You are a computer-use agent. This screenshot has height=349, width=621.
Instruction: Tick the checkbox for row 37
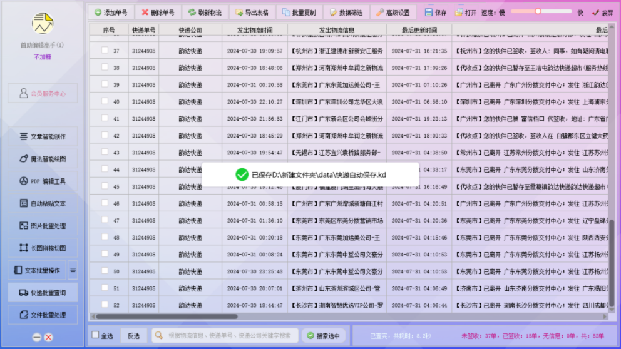pyautogui.click(x=105, y=50)
